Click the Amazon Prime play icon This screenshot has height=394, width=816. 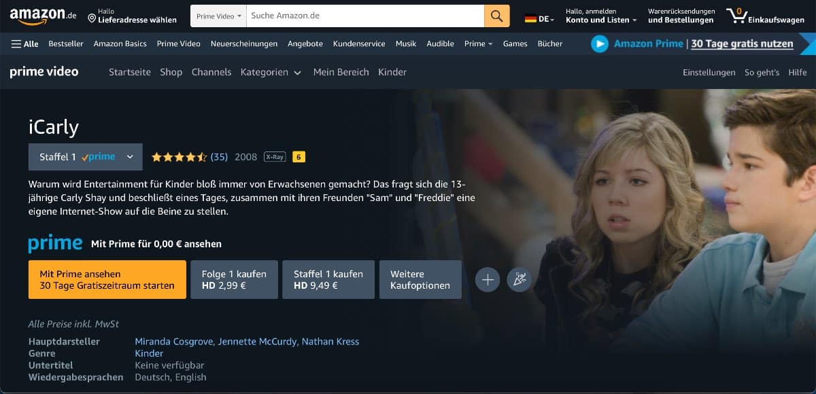599,43
